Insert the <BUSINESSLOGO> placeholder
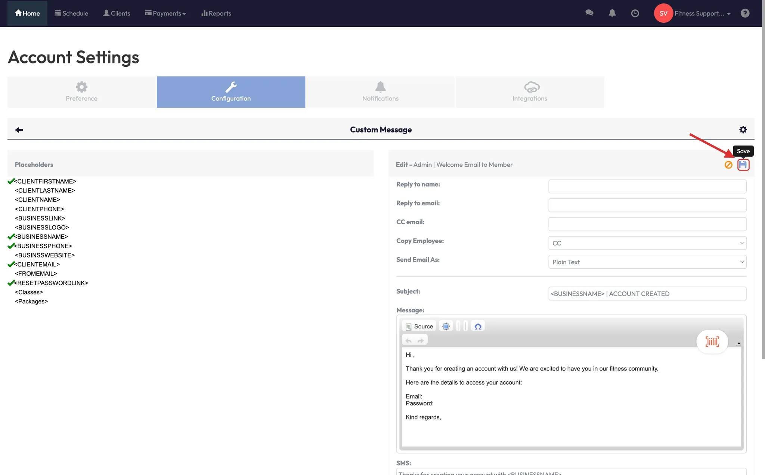 (42, 227)
